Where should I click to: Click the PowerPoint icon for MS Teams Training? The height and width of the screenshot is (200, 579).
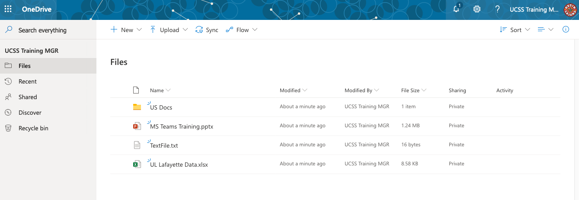click(x=137, y=126)
